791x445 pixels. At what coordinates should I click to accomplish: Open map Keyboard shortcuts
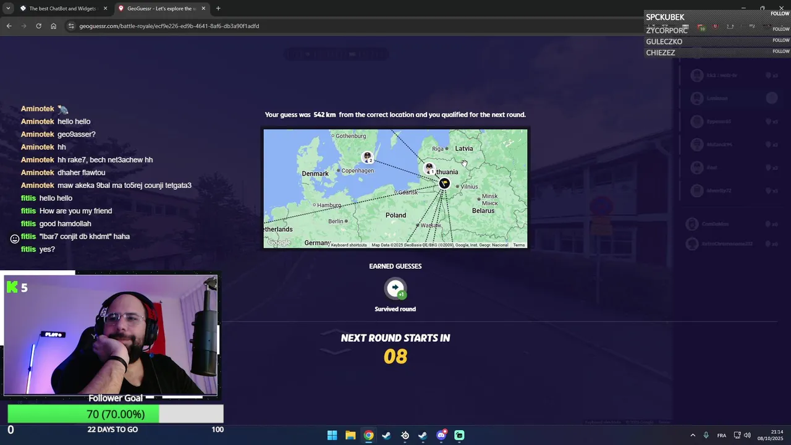(349, 245)
